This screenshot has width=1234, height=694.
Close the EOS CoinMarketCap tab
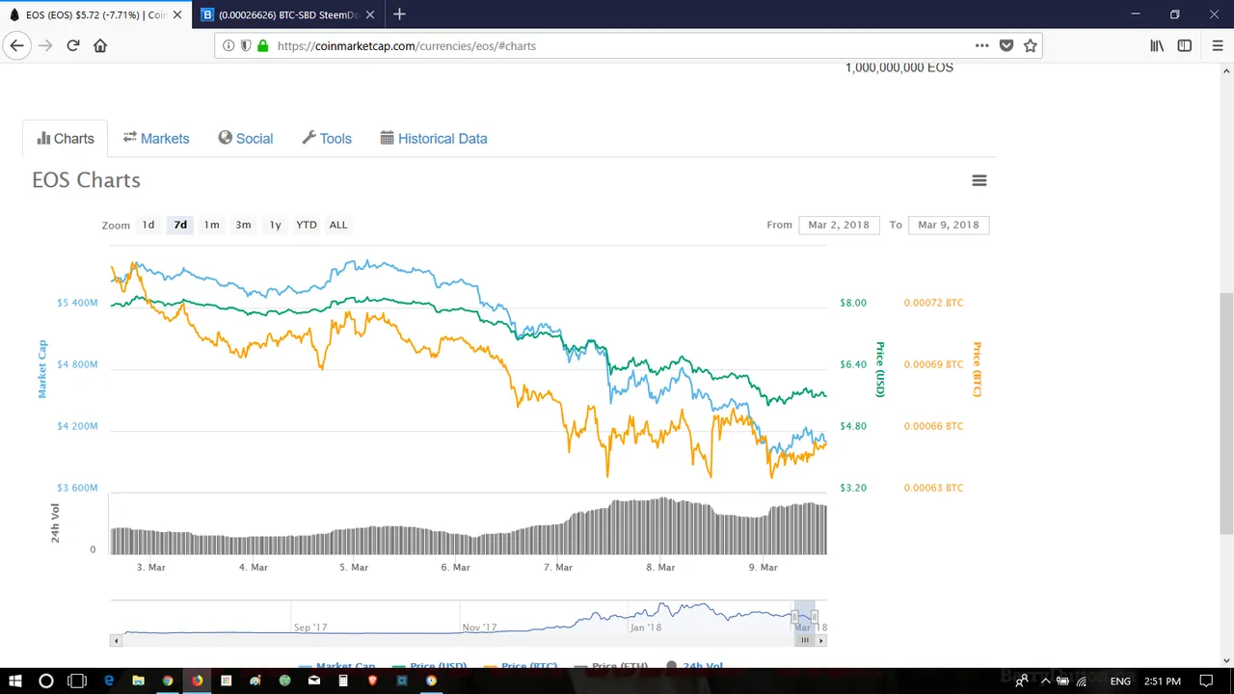[177, 14]
